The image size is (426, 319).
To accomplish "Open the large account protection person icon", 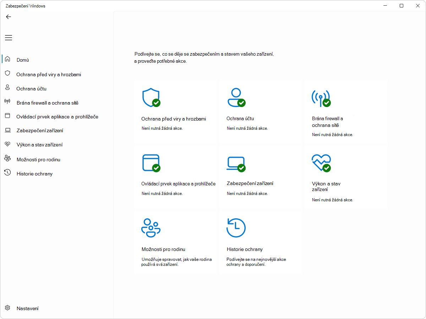I will click(236, 97).
